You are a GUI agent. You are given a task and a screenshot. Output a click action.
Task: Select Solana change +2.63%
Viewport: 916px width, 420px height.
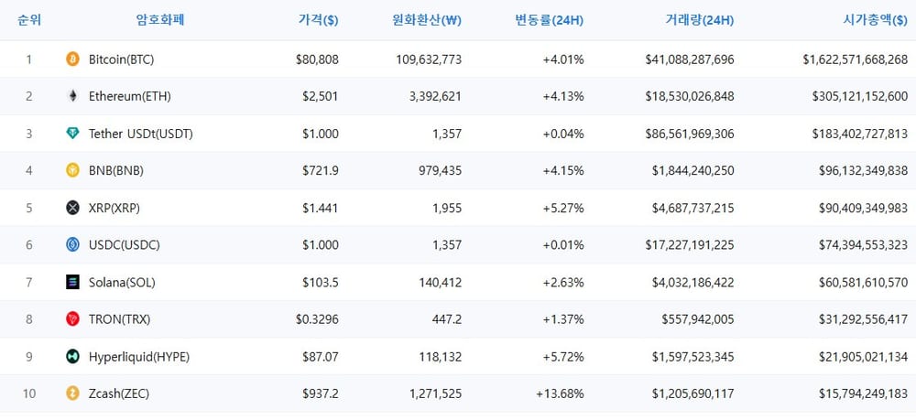coord(563,283)
